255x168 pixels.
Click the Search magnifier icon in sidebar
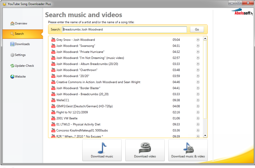[12, 34]
